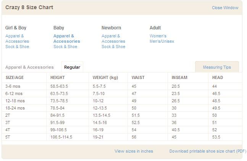This screenshot has height=161, width=247.
Task: Click the INSEAM column header
Action: pos(179,77)
